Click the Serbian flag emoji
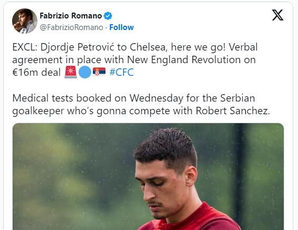 pos(99,72)
